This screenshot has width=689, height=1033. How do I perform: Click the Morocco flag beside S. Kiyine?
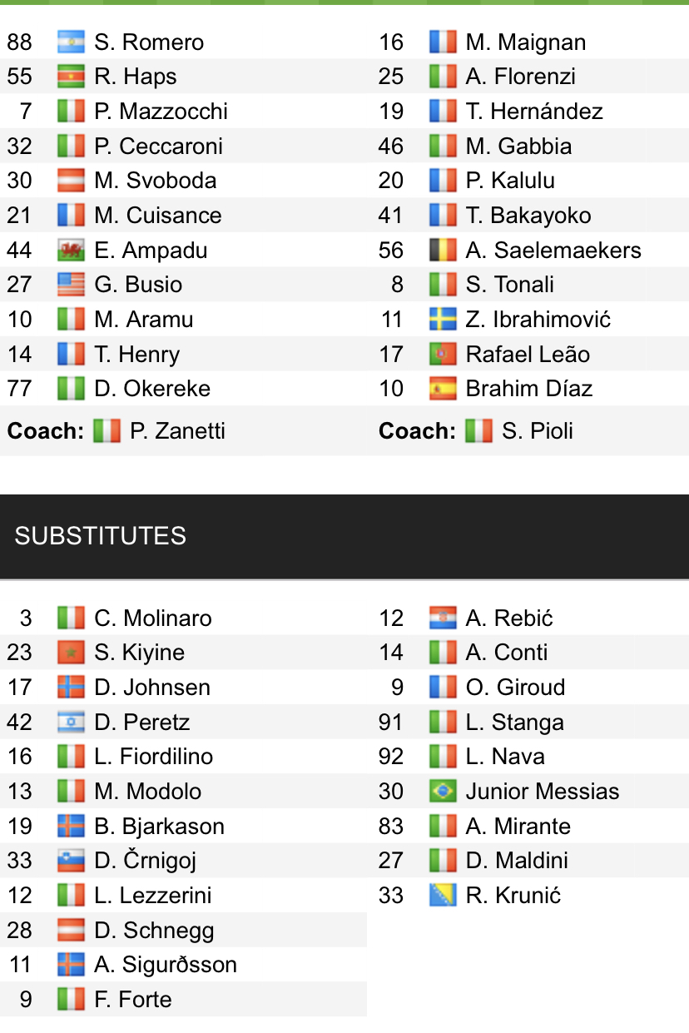(x=71, y=652)
